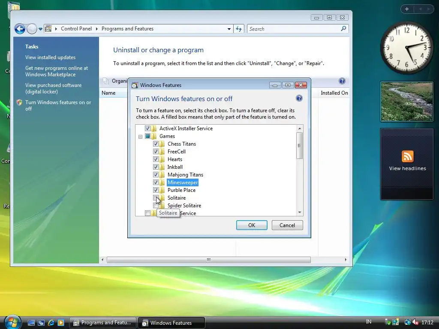
Task: Click OK in Windows Features dialog
Action: (252, 225)
